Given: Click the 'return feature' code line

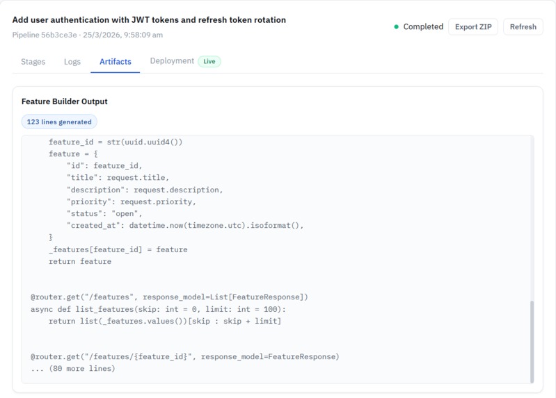Looking at the screenshot, I should coord(80,261).
